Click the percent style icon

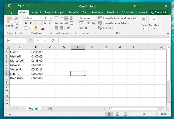[x=89, y=23]
